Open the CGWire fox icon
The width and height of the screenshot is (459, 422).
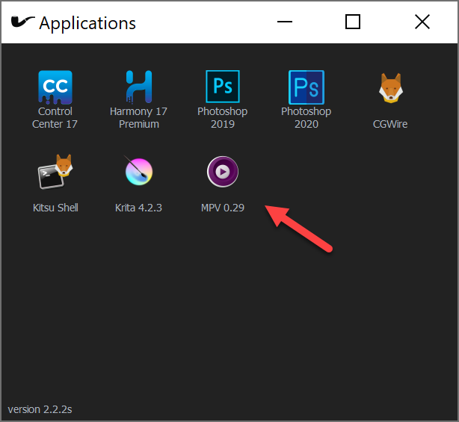pos(391,87)
